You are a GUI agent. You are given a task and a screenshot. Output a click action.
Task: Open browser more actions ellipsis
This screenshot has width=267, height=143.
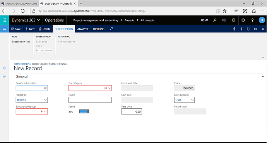click(x=262, y=11)
